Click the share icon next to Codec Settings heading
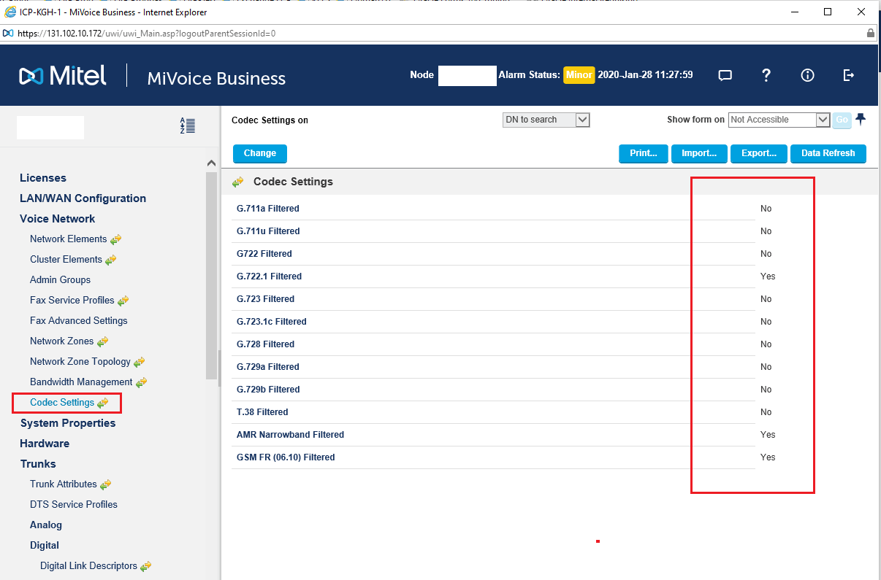881x580 pixels. (x=238, y=182)
